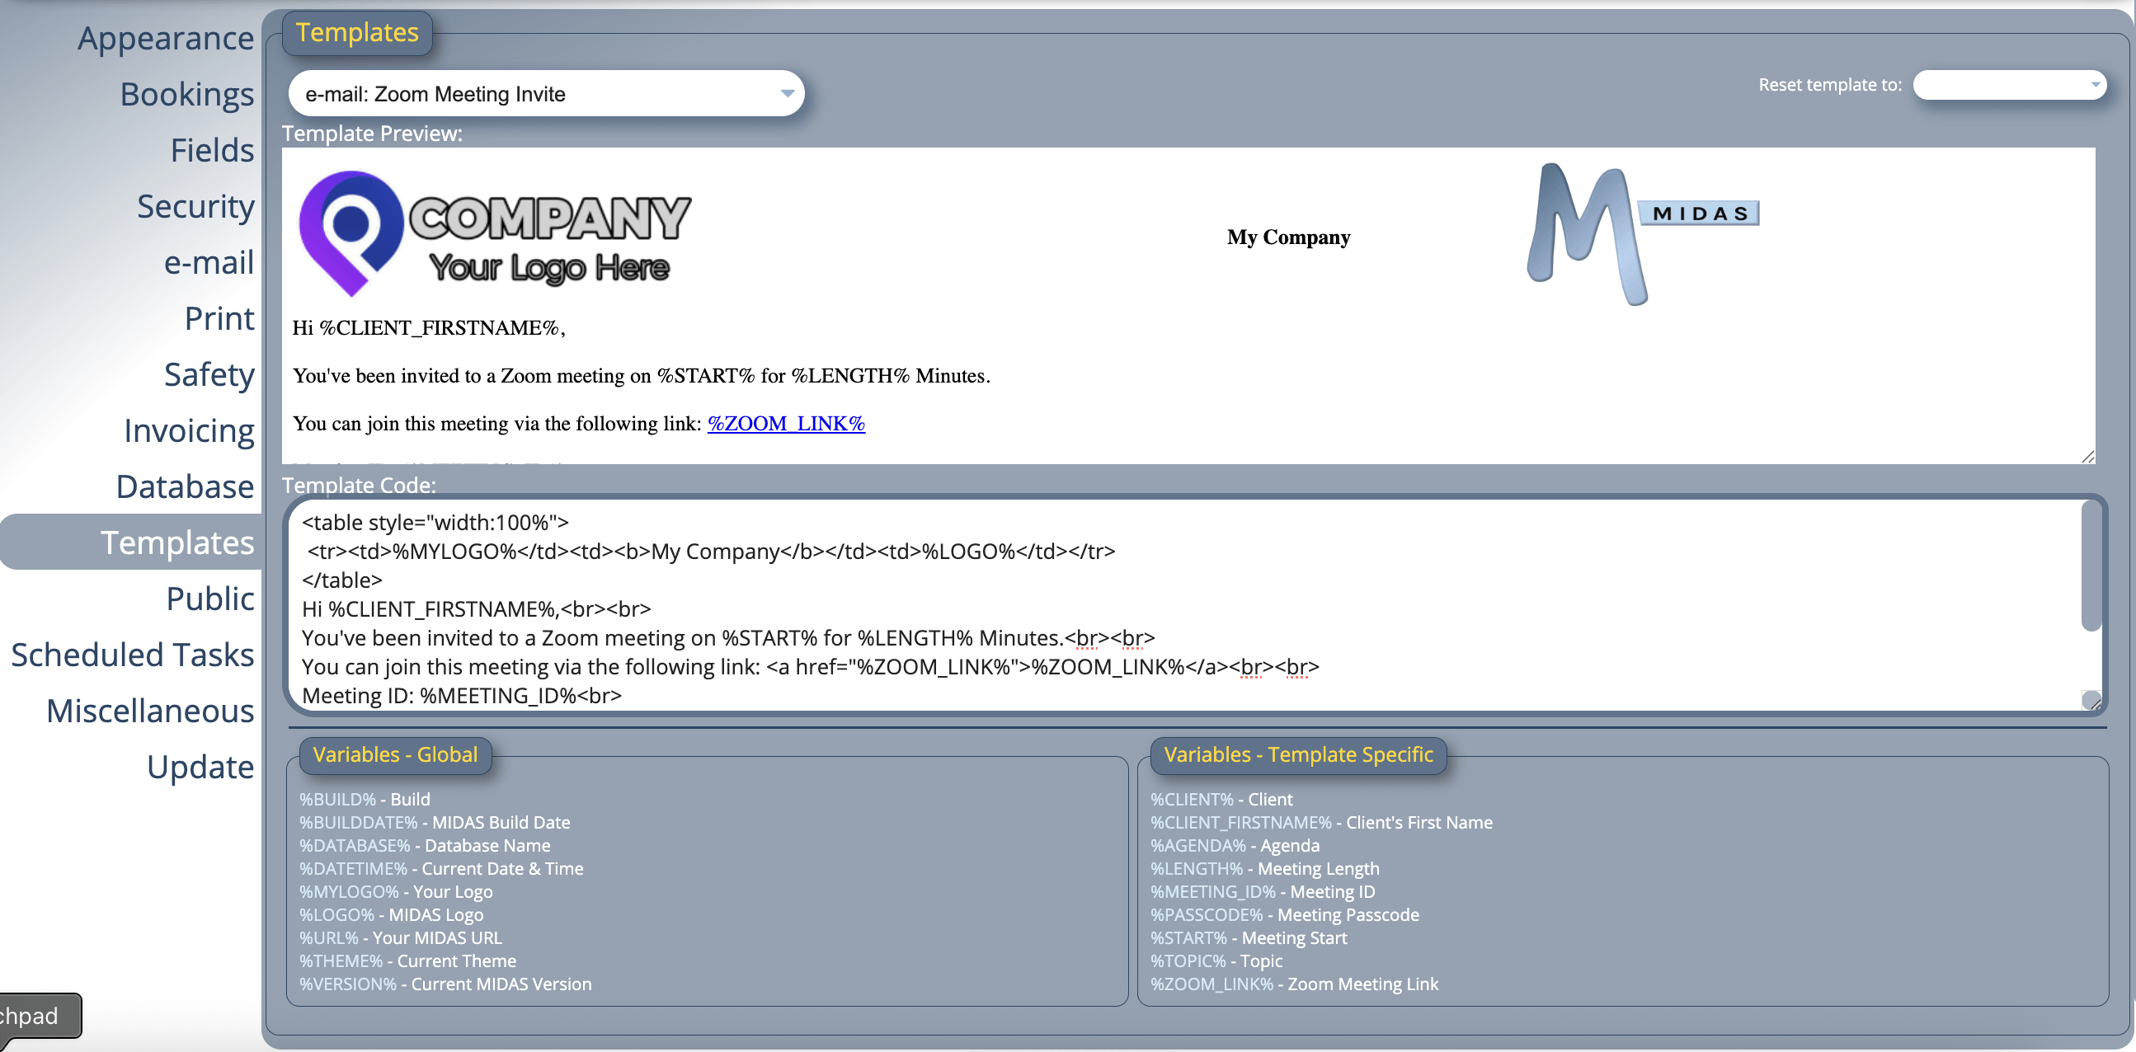2136x1052 pixels.
Task: Open the Miscellaneous settings section
Action: (x=150, y=711)
